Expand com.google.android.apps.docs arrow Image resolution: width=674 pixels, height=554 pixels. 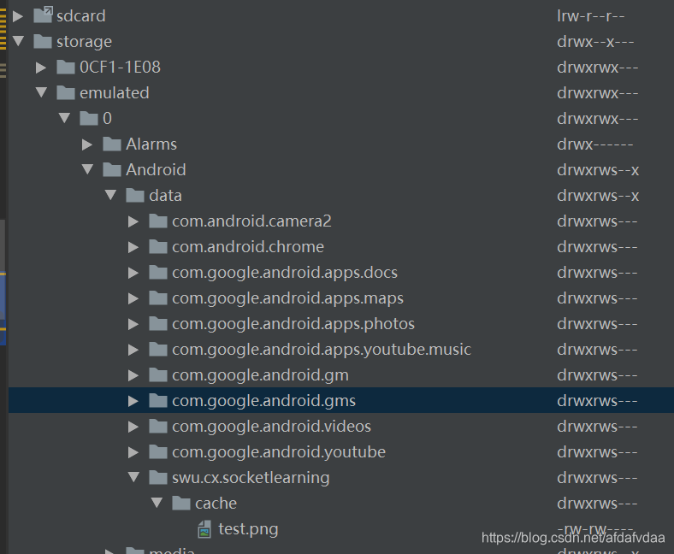133,273
